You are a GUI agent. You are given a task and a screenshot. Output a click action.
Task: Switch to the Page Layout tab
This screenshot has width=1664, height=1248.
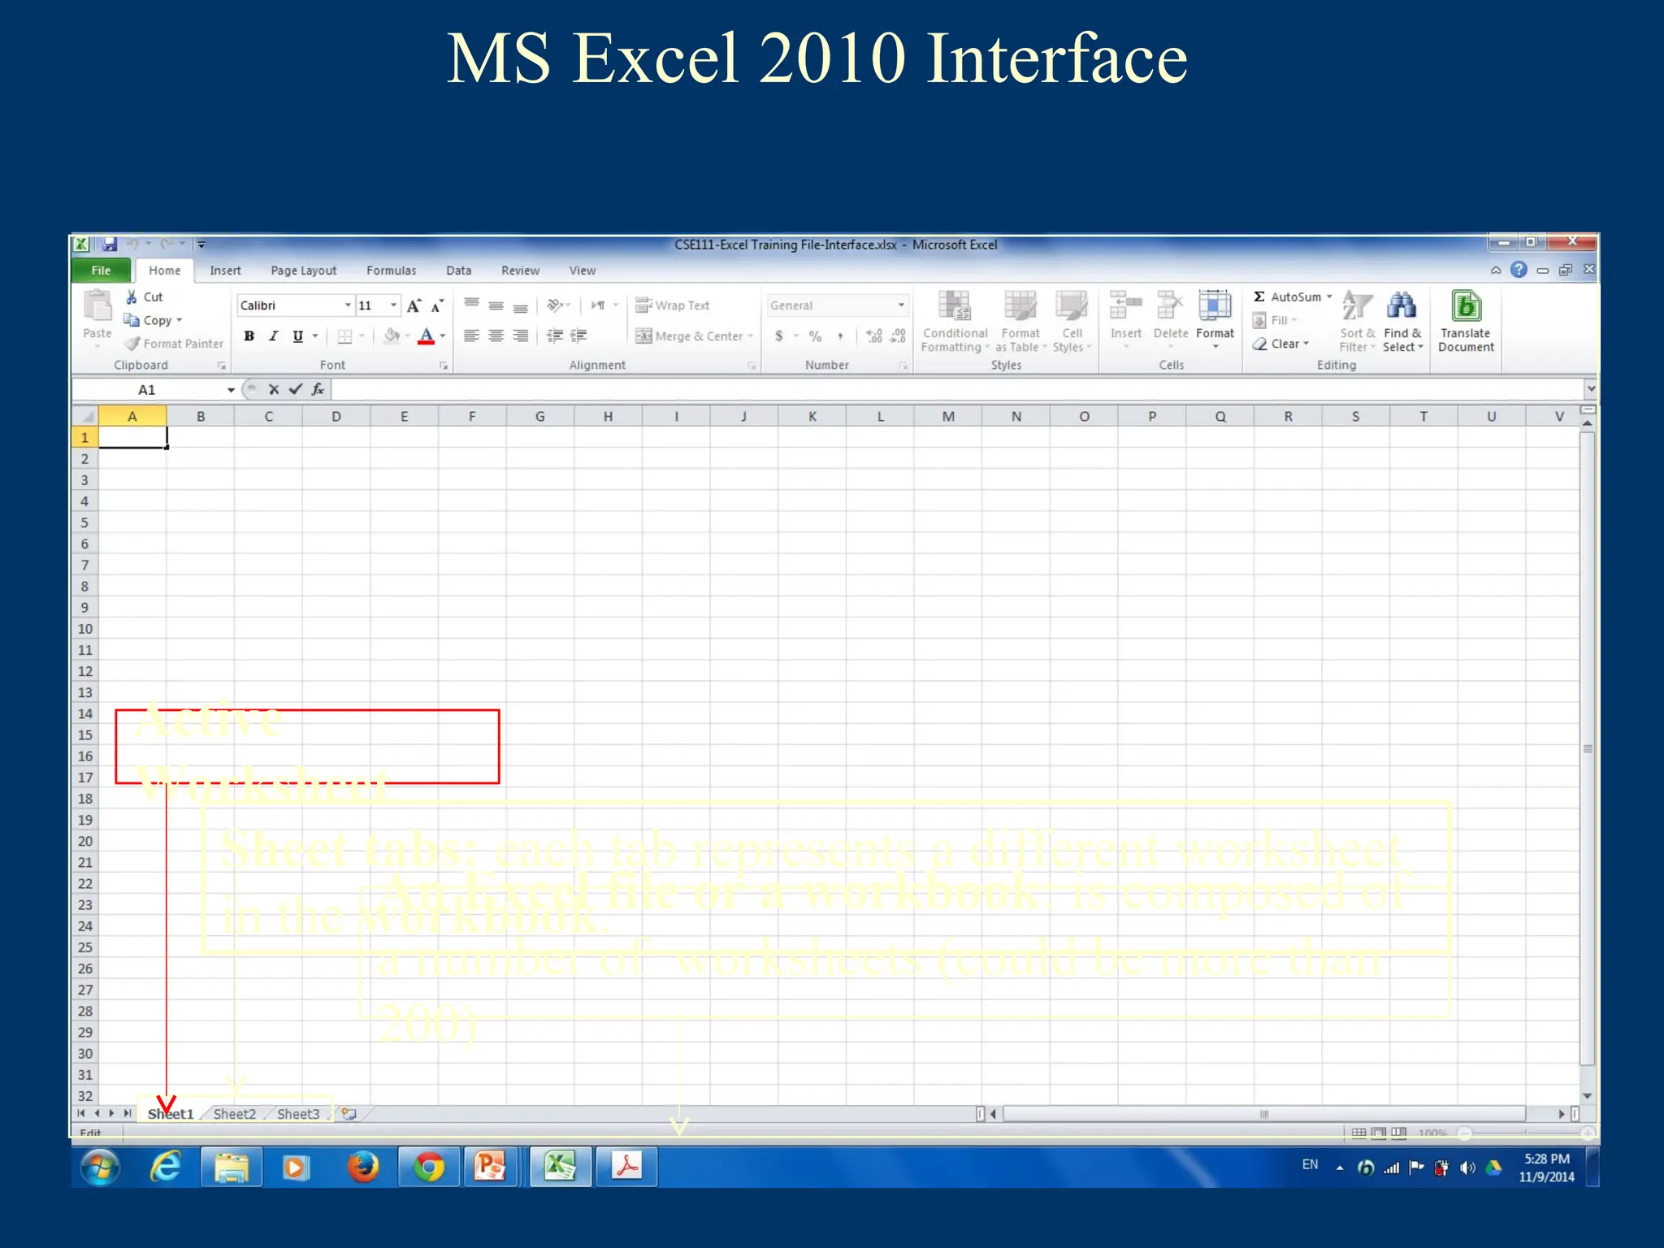click(303, 271)
